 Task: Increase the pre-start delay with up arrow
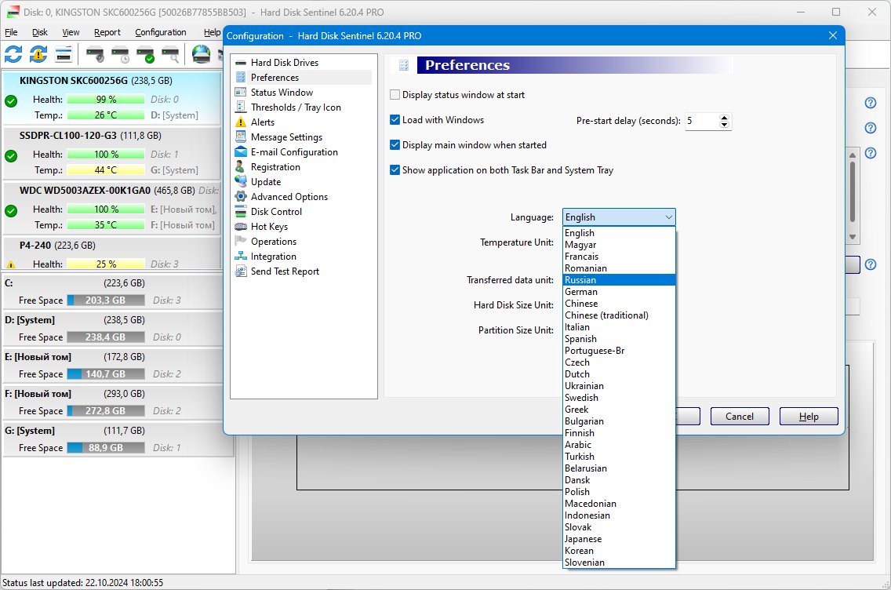(x=724, y=118)
